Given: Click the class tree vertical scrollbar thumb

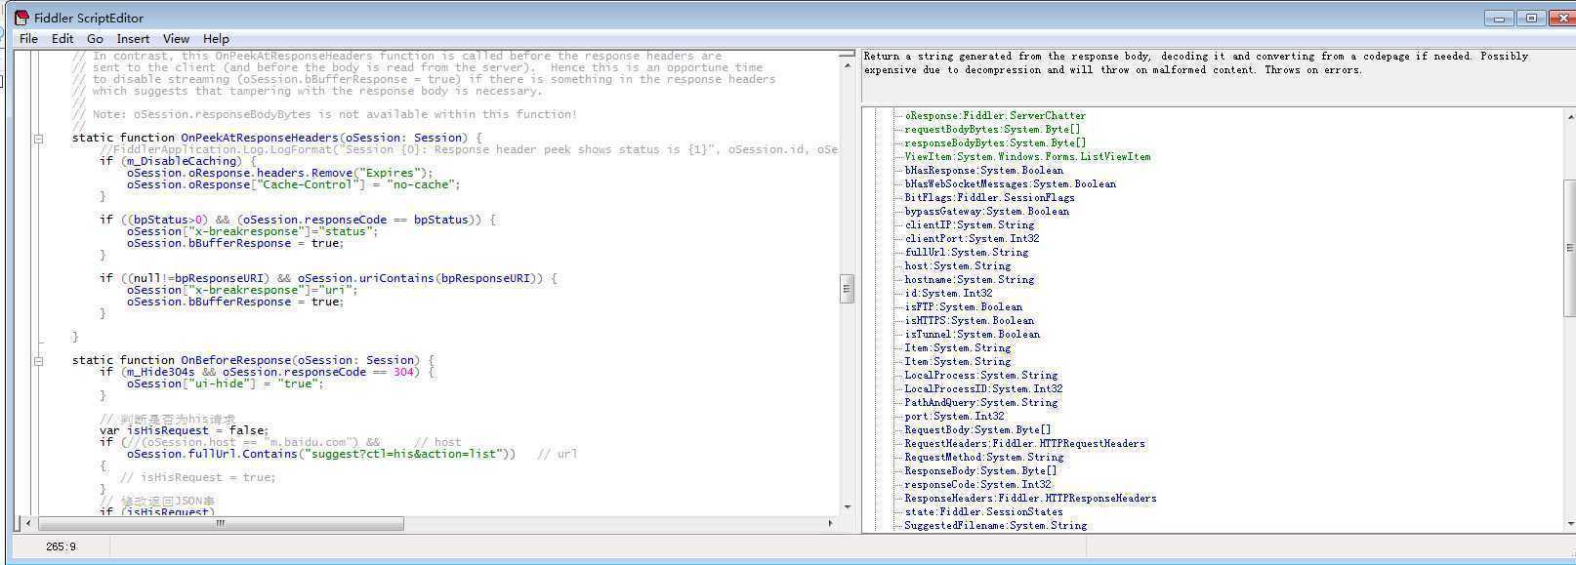Looking at the screenshot, I should (x=1569, y=248).
